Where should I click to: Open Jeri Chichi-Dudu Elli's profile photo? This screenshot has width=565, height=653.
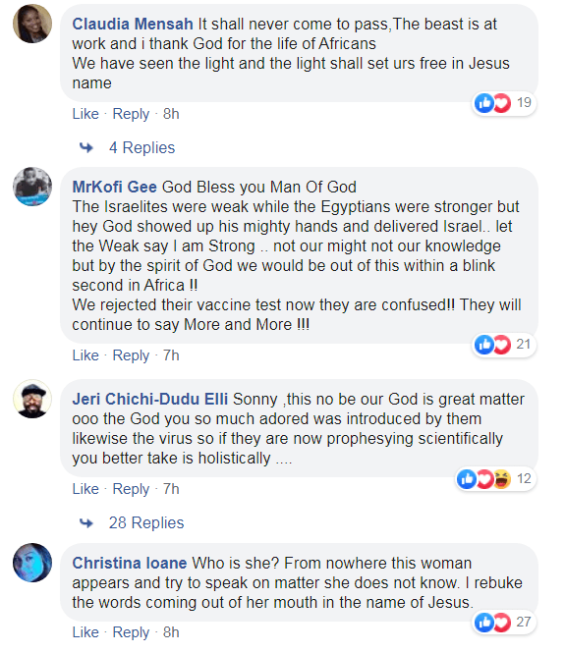point(32,399)
